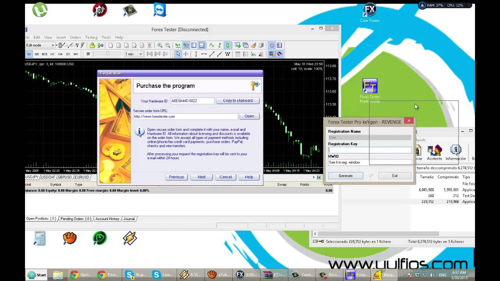Screen dimensions: 500x281
Task: Switch to the USDCHF chart tab
Action: click(x=48, y=177)
